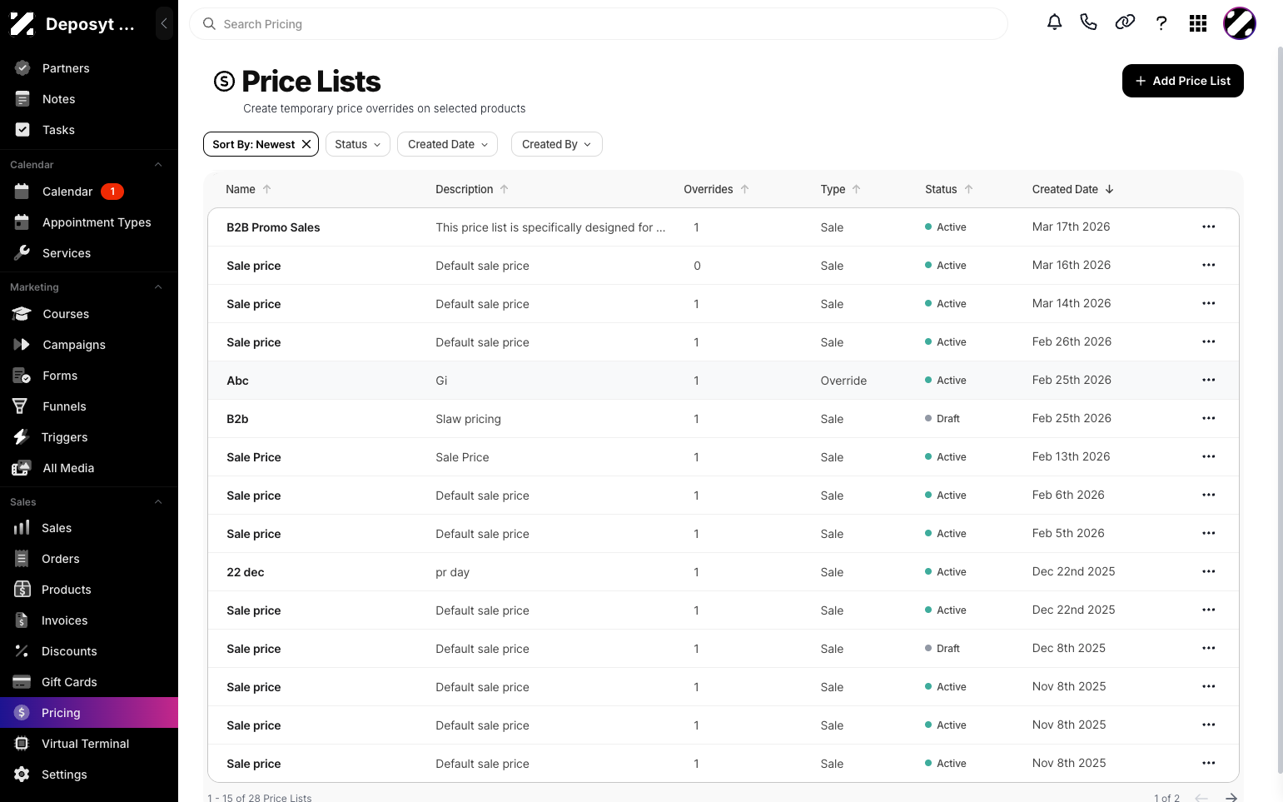The height and width of the screenshot is (802, 1283).
Task: Click the Courses graduation cap icon
Action: coord(22,314)
